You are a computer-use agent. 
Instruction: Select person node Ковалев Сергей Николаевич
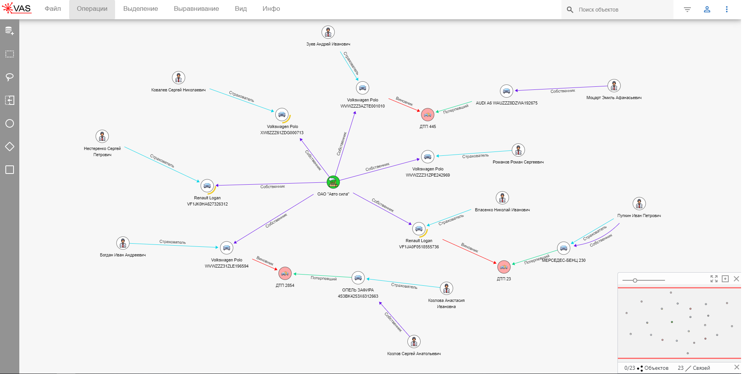[x=178, y=78]
